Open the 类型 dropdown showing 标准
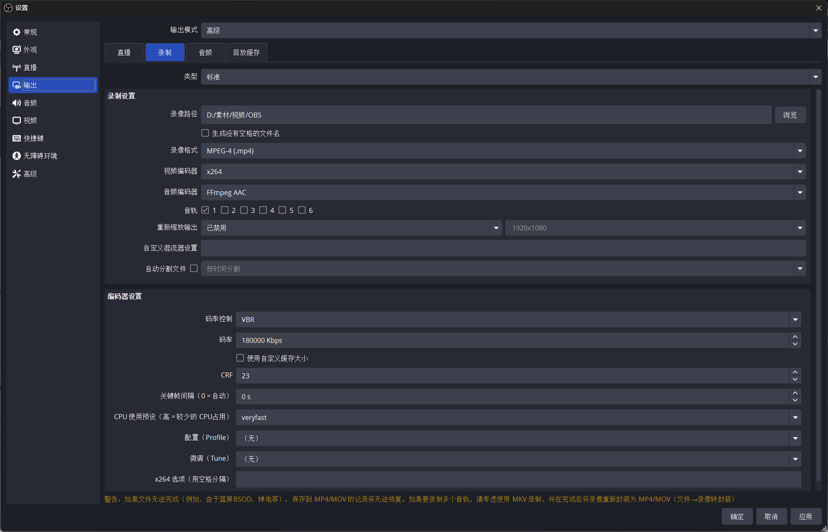 511,77
